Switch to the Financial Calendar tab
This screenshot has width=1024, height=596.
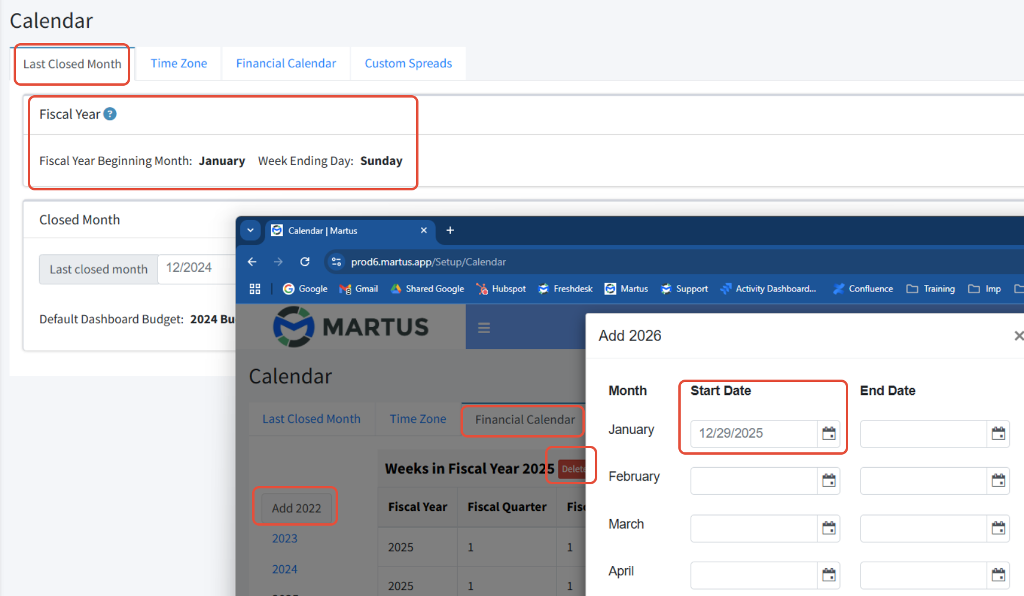(286, 63)
